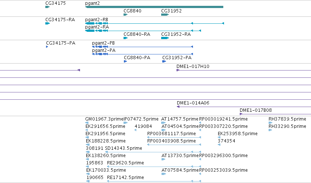
Task: Select EST EK138260.5prime
Action: click(x=106, y=156)
